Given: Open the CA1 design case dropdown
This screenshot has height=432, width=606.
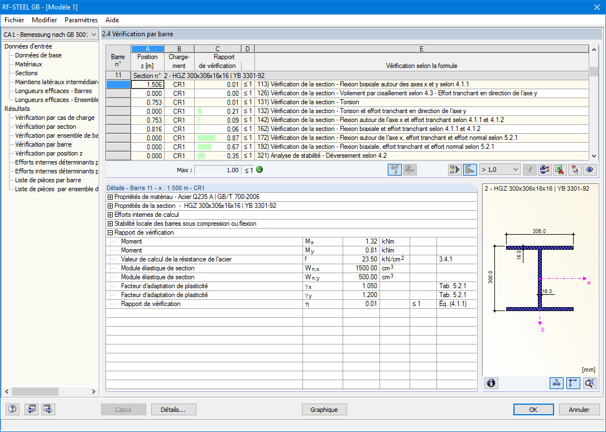Looking at the screenshot, I should (x=50, y=35).
